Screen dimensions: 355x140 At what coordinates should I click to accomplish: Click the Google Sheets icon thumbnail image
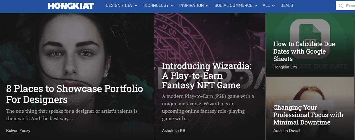click(310, 29)
